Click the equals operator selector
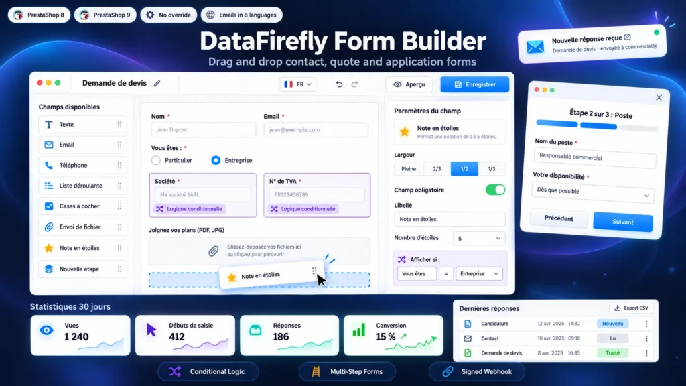This screenshot has width=686, height=386. [445, 273]
